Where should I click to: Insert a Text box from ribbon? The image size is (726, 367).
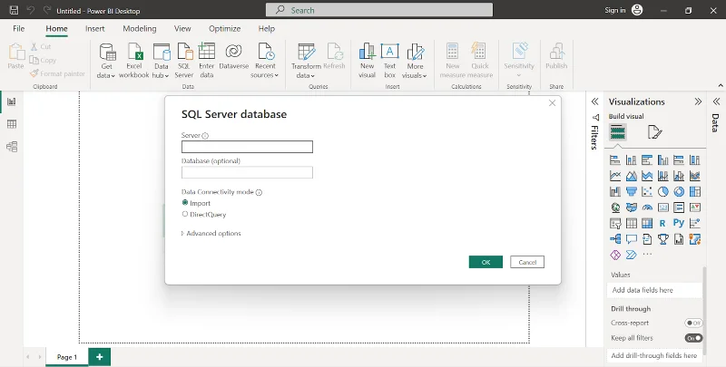coord(390,61)
